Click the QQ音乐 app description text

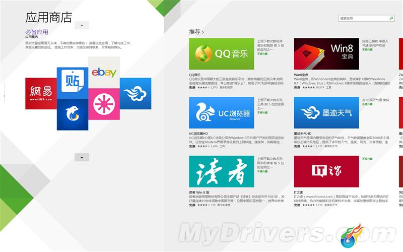coord(236,81)
